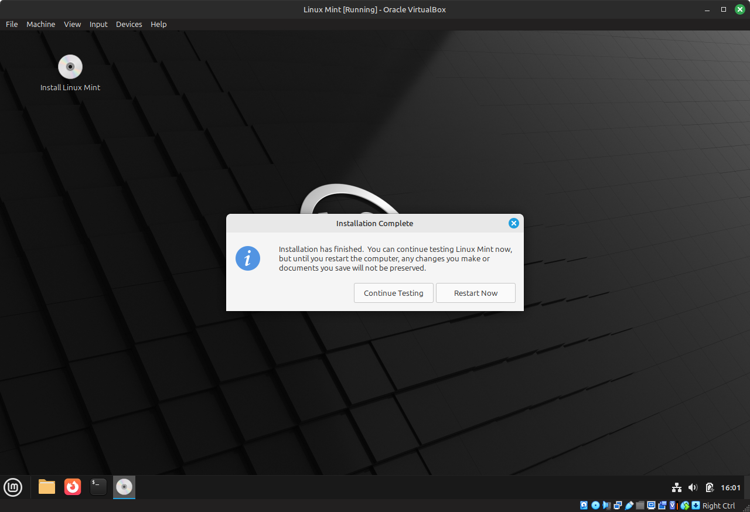Viewport: 750px width, 512px height.
Task: Select the installer window in the taskbar
Action: pyautogui.click(x=124, y=487)
